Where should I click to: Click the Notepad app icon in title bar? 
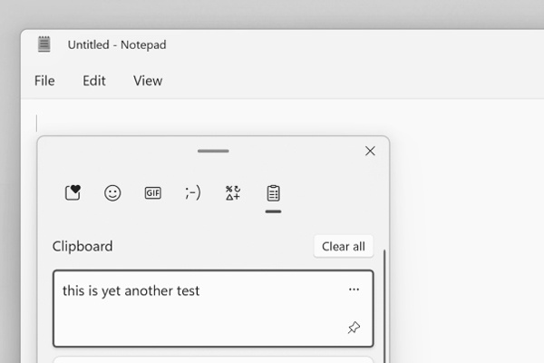click(44, 44)
